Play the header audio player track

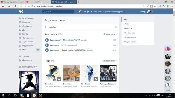pos(88,11)
